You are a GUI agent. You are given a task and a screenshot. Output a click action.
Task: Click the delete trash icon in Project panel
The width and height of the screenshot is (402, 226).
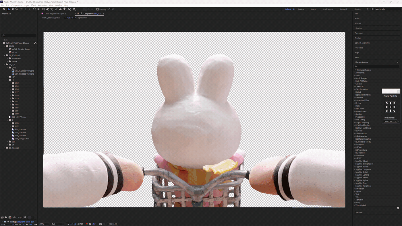pyautogui.click(x=25, y=217)
